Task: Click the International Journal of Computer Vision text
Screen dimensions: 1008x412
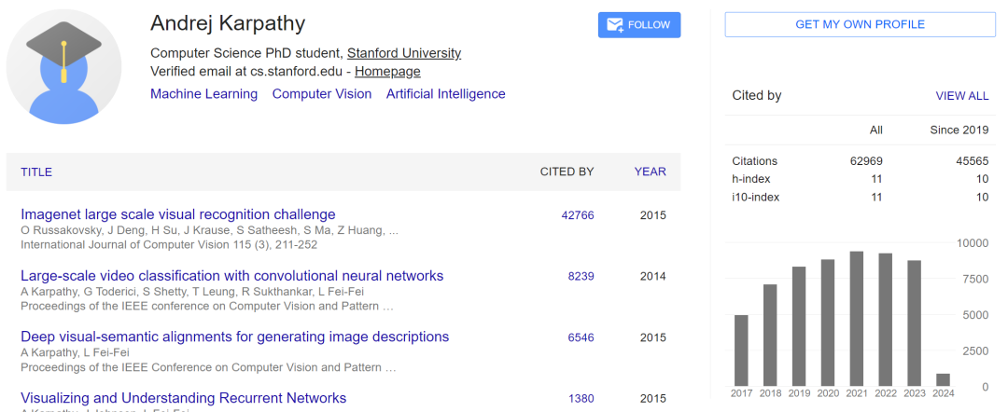Action: point(169,244)
